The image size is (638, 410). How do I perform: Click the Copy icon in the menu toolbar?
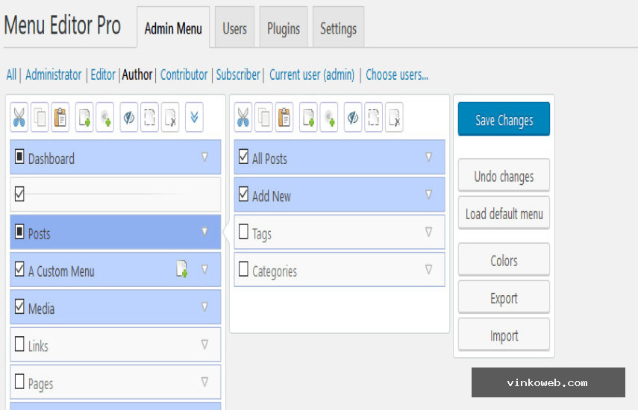point(40,118)
